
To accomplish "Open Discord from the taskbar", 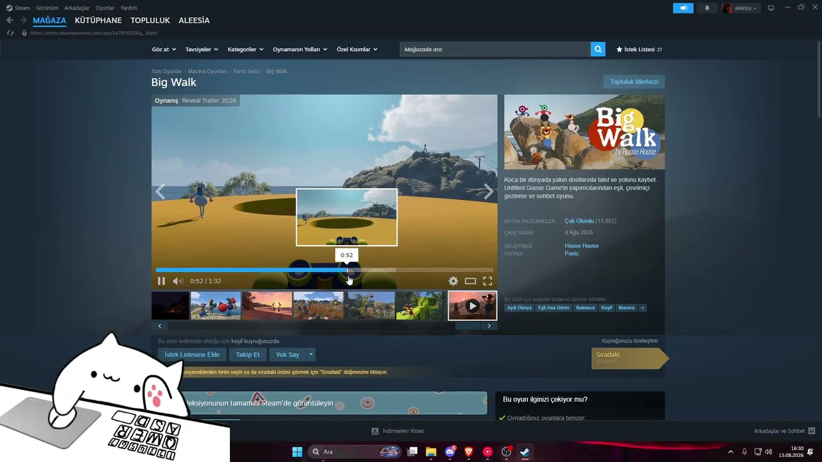I will (450, 452).
